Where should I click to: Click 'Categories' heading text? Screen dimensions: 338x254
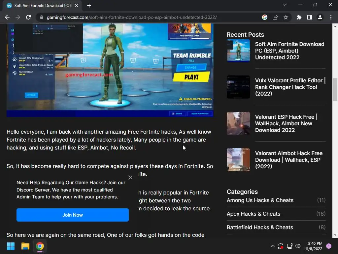click(x=242, y=192)
